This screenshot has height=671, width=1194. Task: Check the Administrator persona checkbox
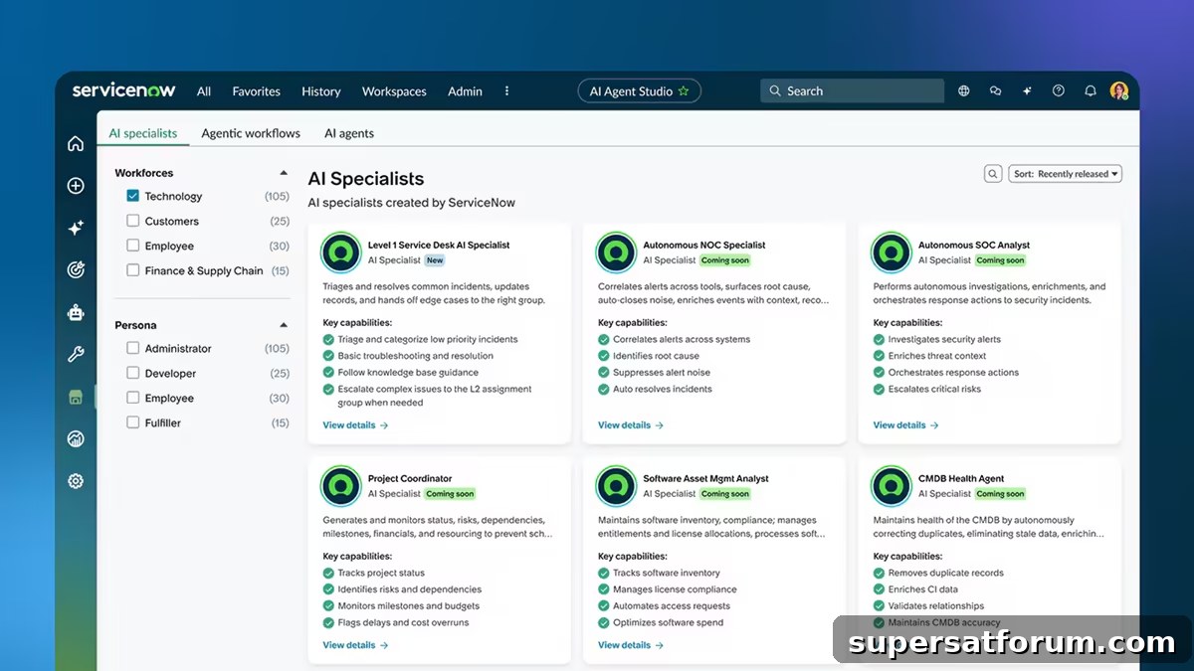pos(133,348)
